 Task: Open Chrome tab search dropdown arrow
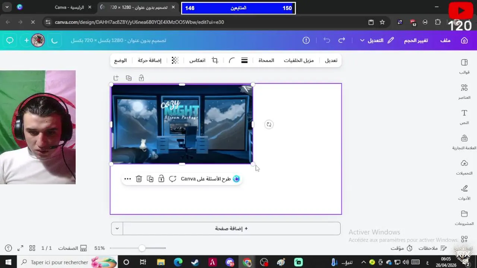(7, 7)
